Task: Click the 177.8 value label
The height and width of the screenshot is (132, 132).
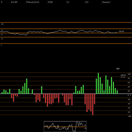Action: click(x=123, y=77)
